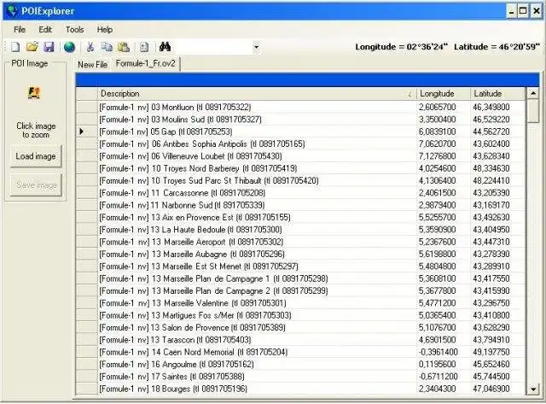Select row header of 05 Gap row
This screenshot has height=404, width=546.
(87, 132)
